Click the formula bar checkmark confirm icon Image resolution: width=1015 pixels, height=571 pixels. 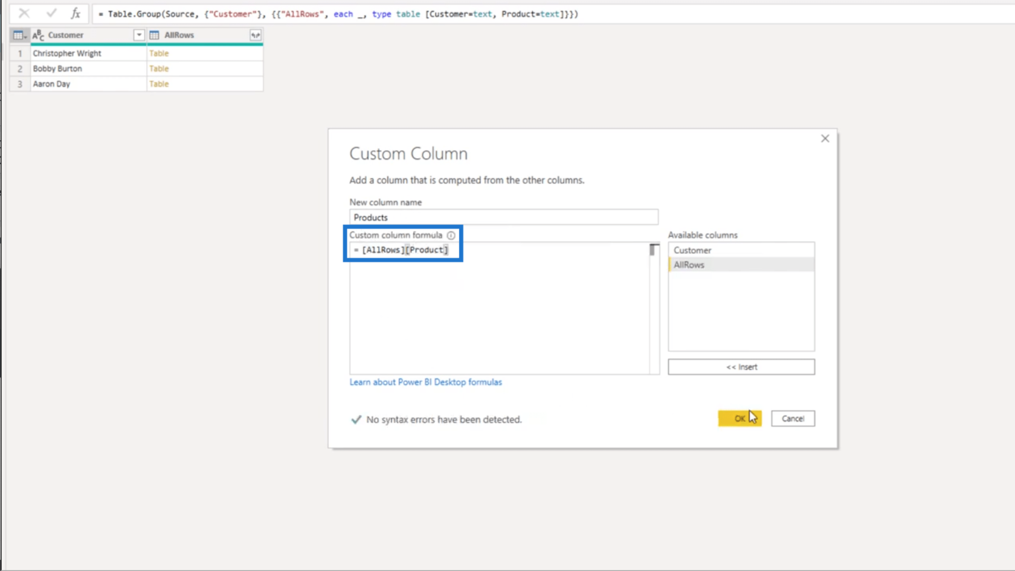(51, 13)
